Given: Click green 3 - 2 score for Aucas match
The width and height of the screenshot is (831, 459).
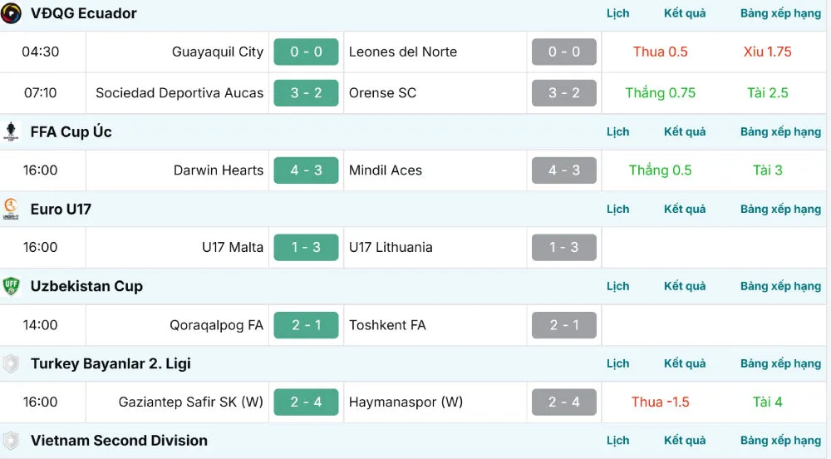Looking at the screenshot, I should pos(306,93).
